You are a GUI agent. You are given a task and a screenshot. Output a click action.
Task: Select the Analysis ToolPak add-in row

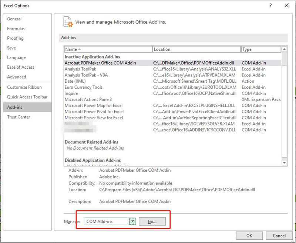coord(80,69)
